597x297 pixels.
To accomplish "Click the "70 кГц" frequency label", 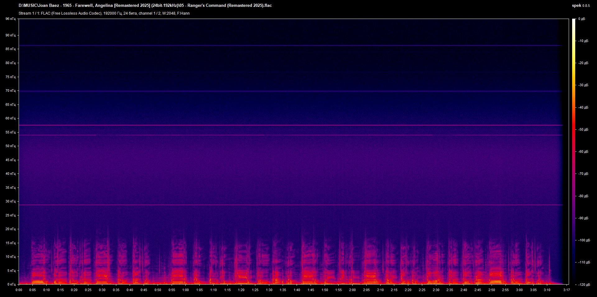I will coord(11,91).
